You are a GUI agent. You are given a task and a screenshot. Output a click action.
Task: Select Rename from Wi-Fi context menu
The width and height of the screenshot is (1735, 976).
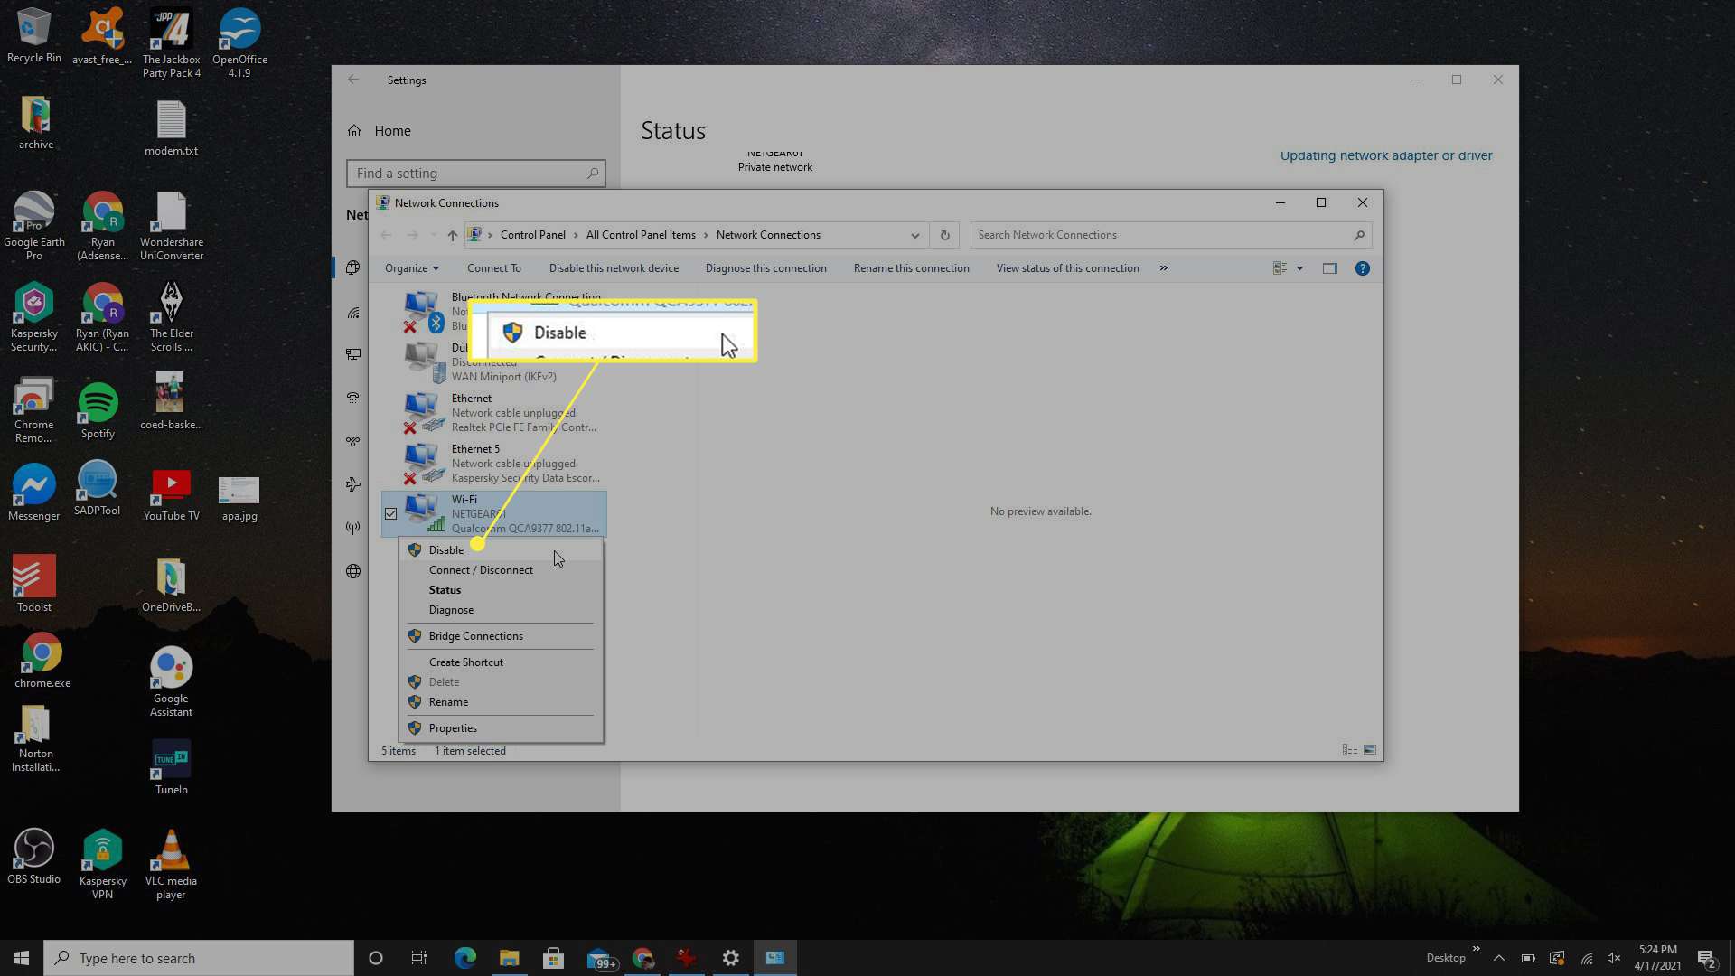pyautogui.click(x=448, y=700)
